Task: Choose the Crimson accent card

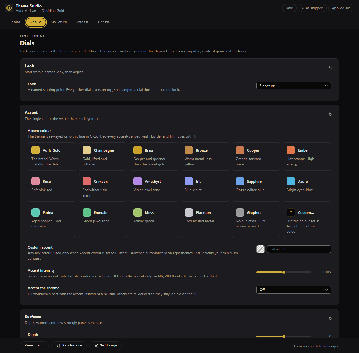Action: (103, 188)
